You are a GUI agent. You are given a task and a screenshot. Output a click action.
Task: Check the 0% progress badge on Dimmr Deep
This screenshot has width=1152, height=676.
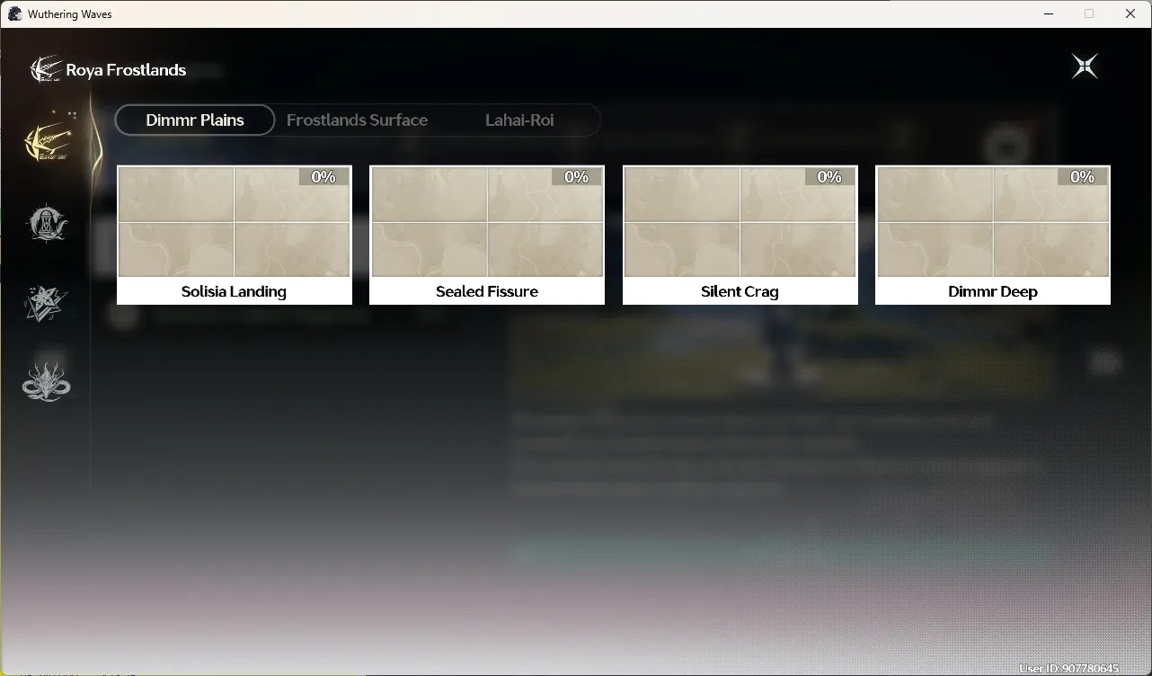pyautogui.click(x=1082, y=177)
